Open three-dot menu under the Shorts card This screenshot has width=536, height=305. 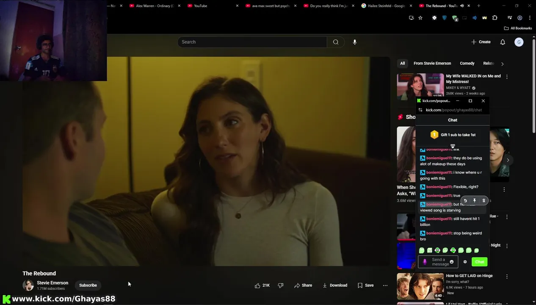pos(504,189)
